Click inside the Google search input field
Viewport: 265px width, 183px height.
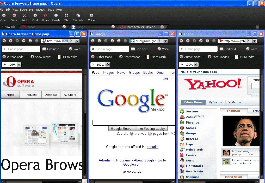tap(133, 123)
